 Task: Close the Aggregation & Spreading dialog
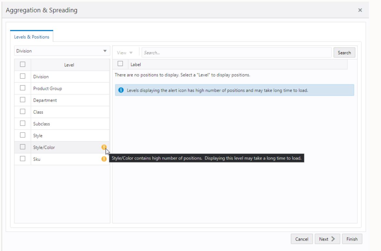(360, 10)
